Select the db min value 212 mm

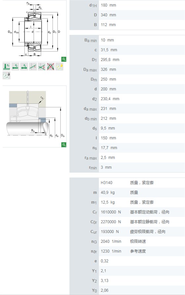108,118
